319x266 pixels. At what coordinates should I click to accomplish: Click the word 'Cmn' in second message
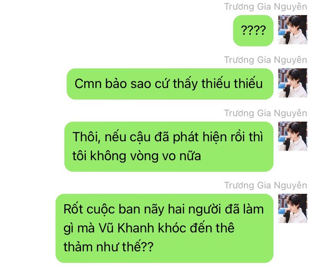tap(88, 84)
